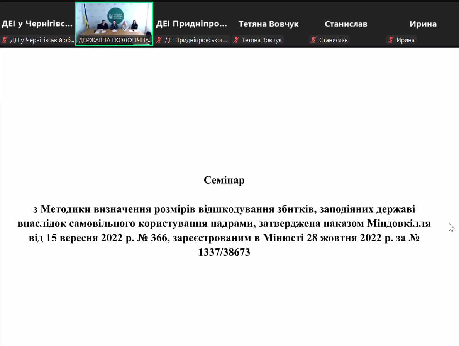The height and width of the screenshot is (346, 459).
Task: Click the line 'від 15 вересня 2022 р. № 366'
Action: coord(224,238)
